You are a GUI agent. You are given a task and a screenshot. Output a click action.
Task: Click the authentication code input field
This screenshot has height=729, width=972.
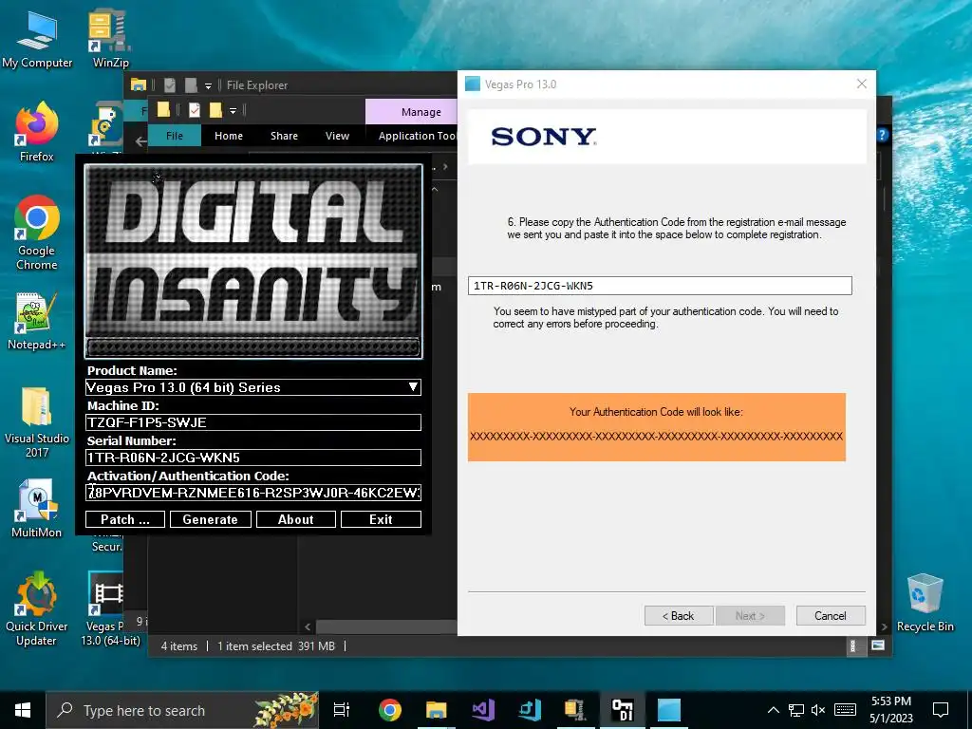click(x=660, y=286)
